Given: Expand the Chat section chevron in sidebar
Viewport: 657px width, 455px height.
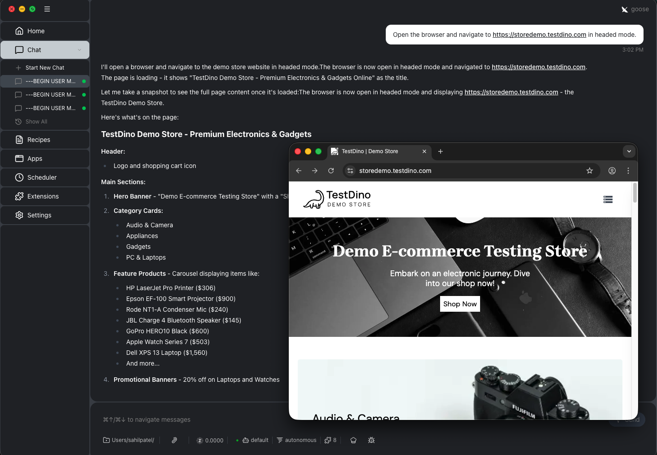Looking at the screenshot, I should (79, 50).
